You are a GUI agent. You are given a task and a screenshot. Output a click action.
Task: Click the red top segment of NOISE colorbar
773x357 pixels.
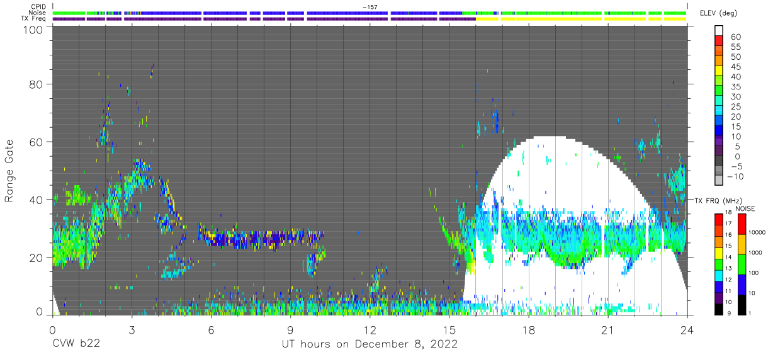[x=742, y=225]
